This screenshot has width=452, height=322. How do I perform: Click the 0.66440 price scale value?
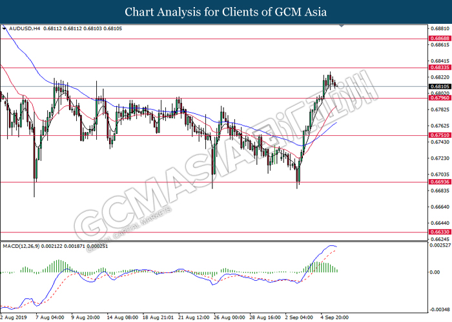440,223
